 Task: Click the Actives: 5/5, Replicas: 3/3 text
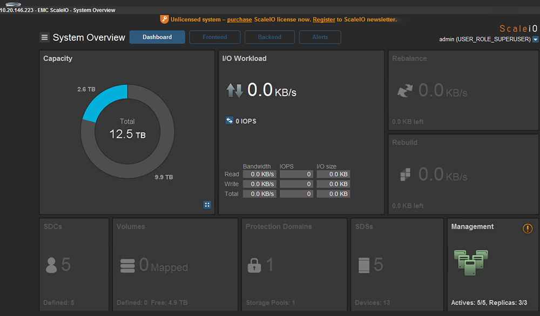click(489, 302)
